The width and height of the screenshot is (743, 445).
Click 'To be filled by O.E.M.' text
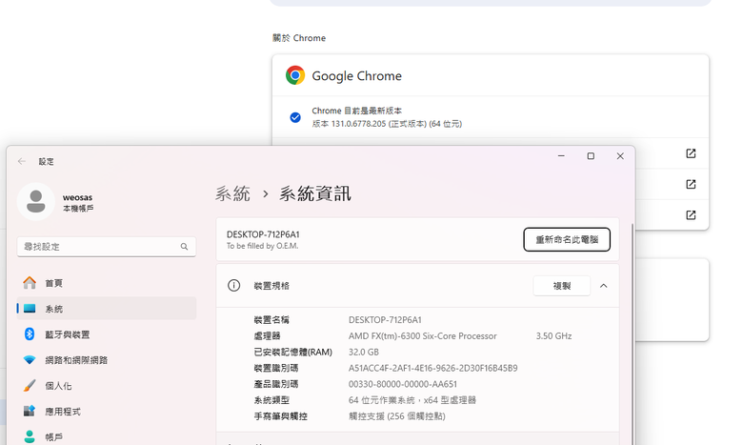point(263,246)
